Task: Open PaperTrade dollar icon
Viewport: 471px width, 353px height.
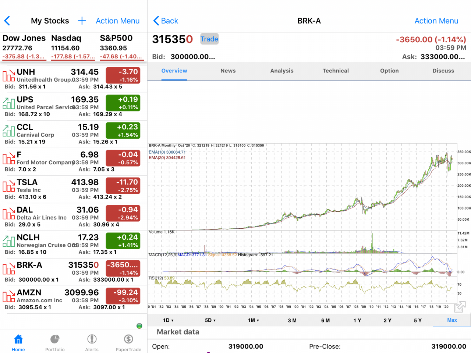Action: [128, 339]
